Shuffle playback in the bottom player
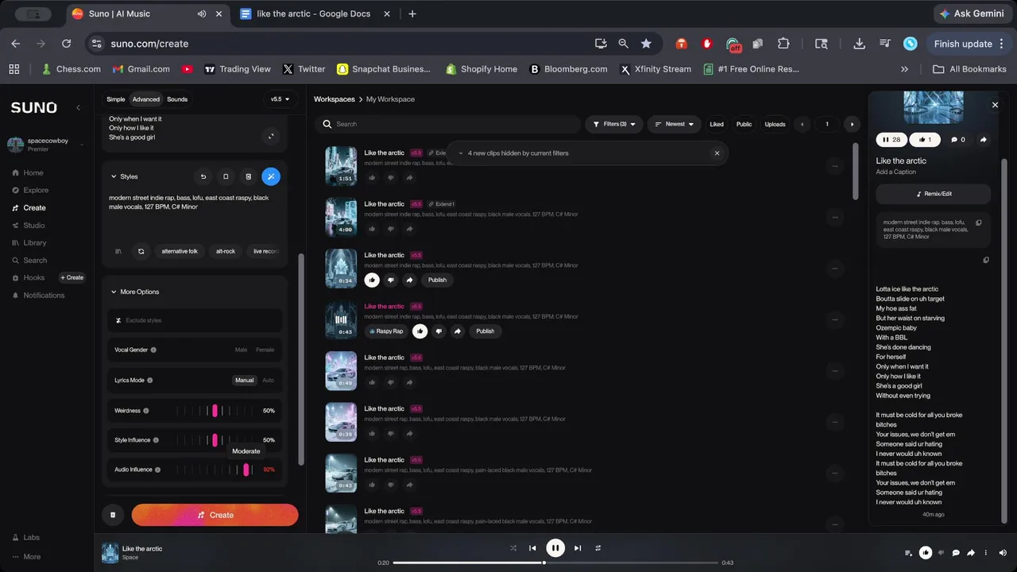 513,548
